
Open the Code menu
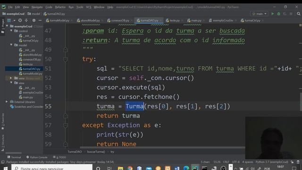point(49,7)
